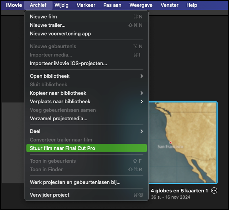The width and height of the screenshot is (229, 210).
Task: Open the Pas aan menu
Action: click(x=112, y=5)
